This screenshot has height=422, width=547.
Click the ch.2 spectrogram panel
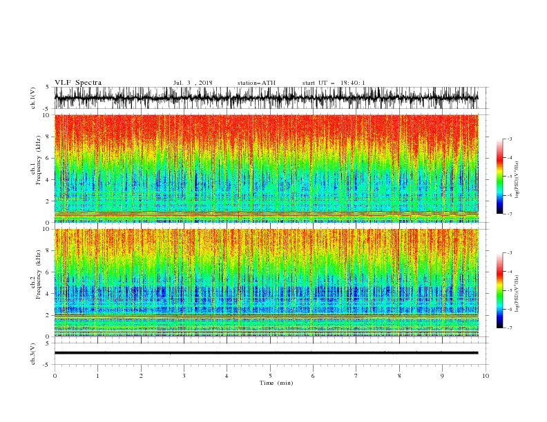266,283
